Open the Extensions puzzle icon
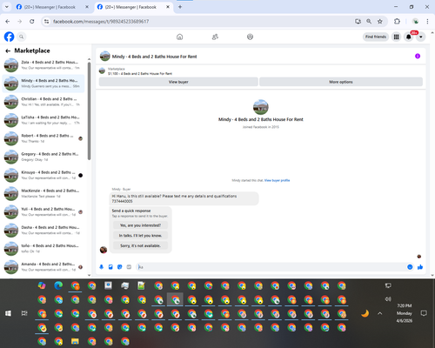Viewport: 435px width, 348px height. [x=397, y=22]
